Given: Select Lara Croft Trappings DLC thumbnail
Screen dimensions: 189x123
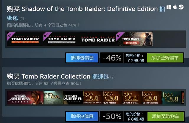Looking at the screenshot, I should 112,98.
